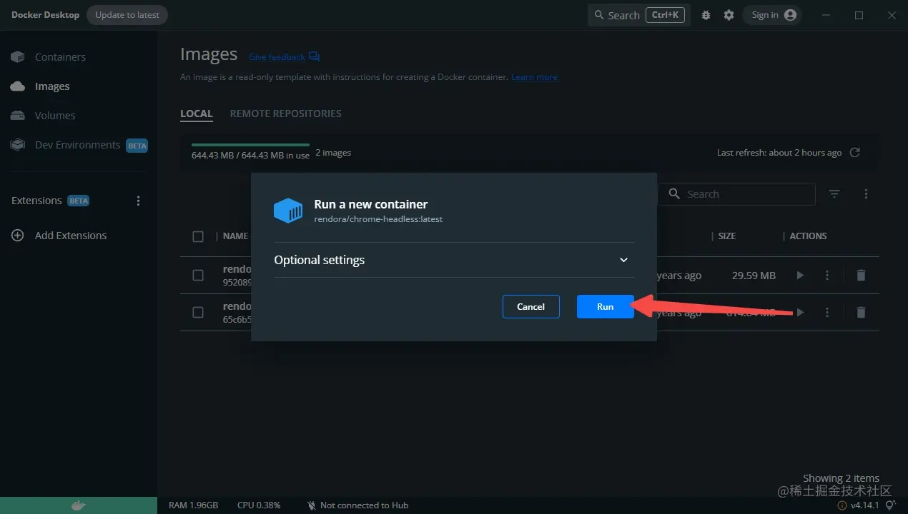Click the container icon in dialog header
Viewport: 908px width, 514px height.
tap(288, 211)
